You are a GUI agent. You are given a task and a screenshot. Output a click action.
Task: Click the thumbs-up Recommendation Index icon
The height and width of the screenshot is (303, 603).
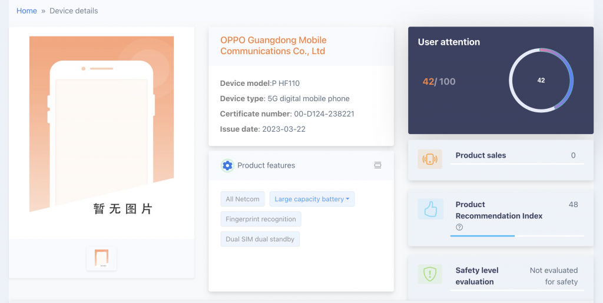click(430, 209)
